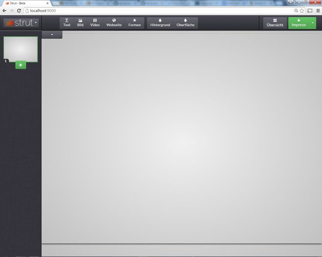Viewport: 322px width, 257px height.
Task: Open the strut logo menu
Action: 21,23
